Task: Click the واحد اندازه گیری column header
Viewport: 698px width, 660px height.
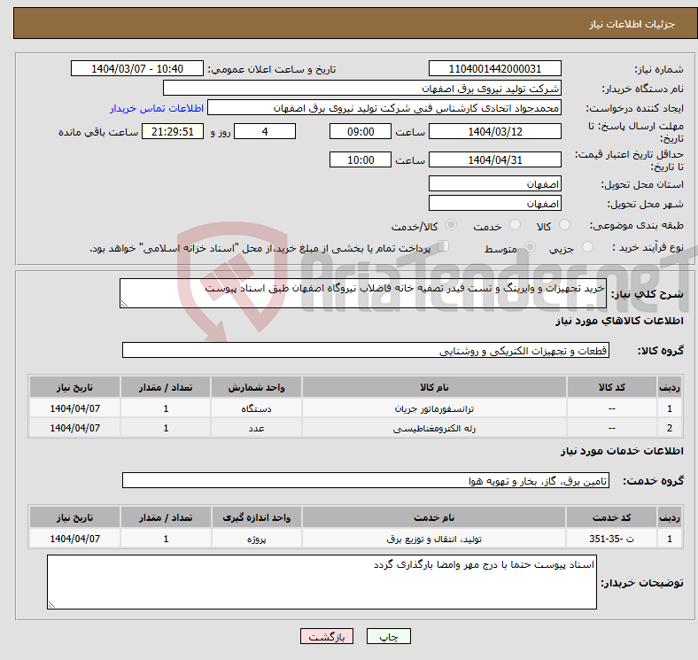Action: [x=256, y=517]
